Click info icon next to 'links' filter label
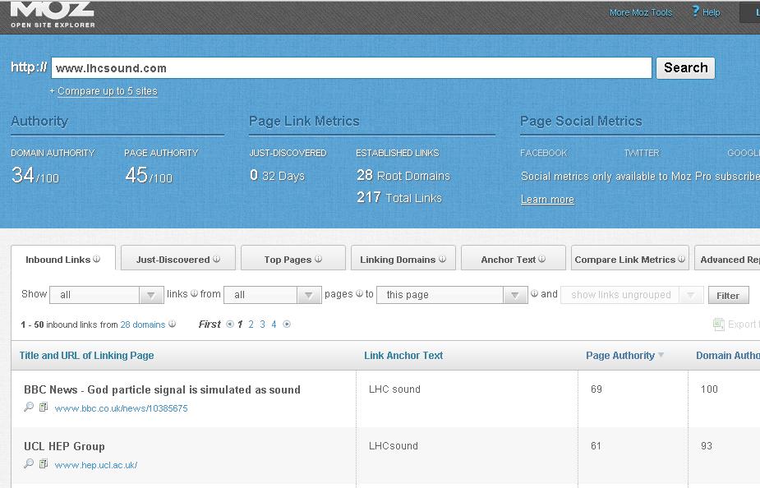 pyautogui.click(x=194, y=293)
